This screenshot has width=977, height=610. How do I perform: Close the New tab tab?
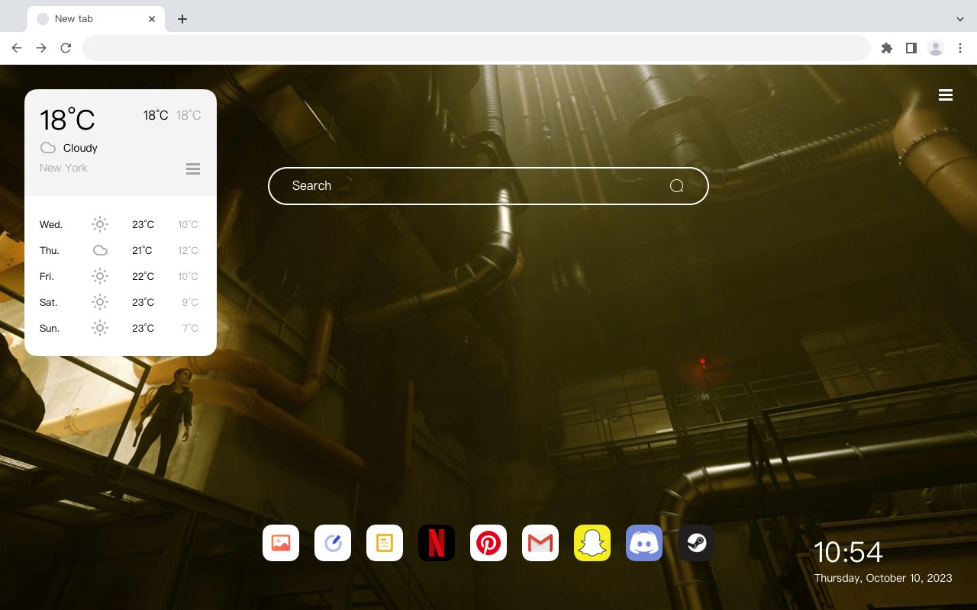click(152, 19)
